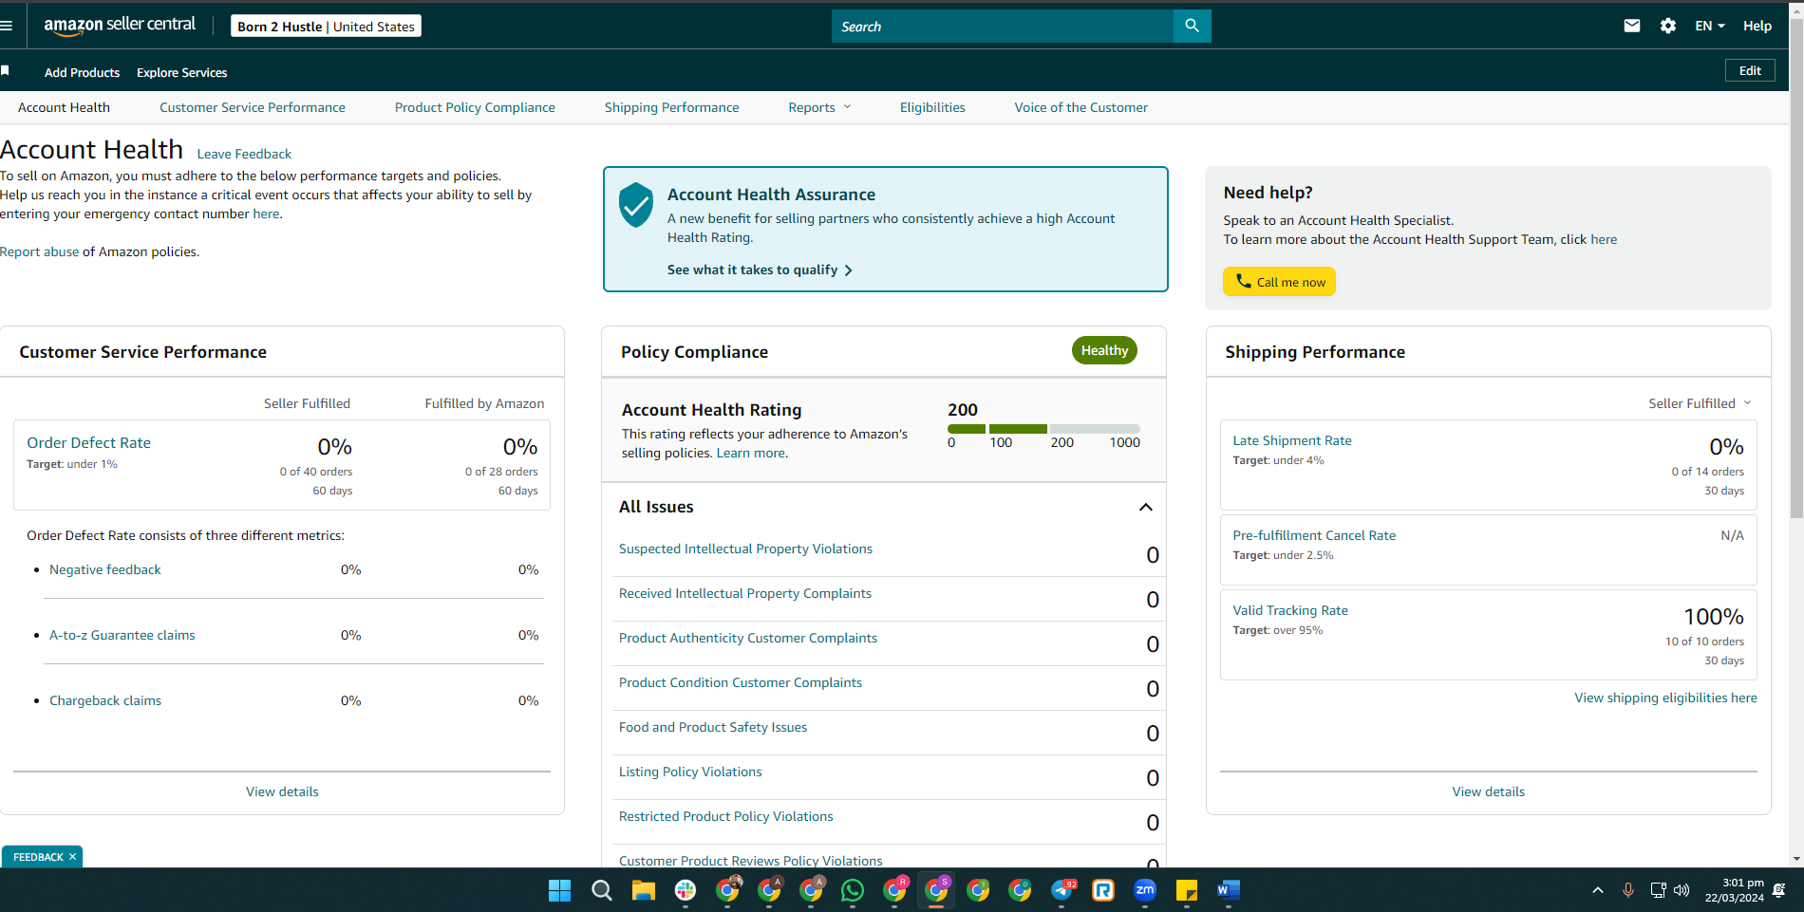Click the Explore Services menu item
This screenshot has height=912, width=1804.
[181, 72]
